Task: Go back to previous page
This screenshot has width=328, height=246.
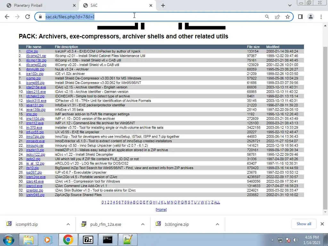Action: click(x=7, y=17)
